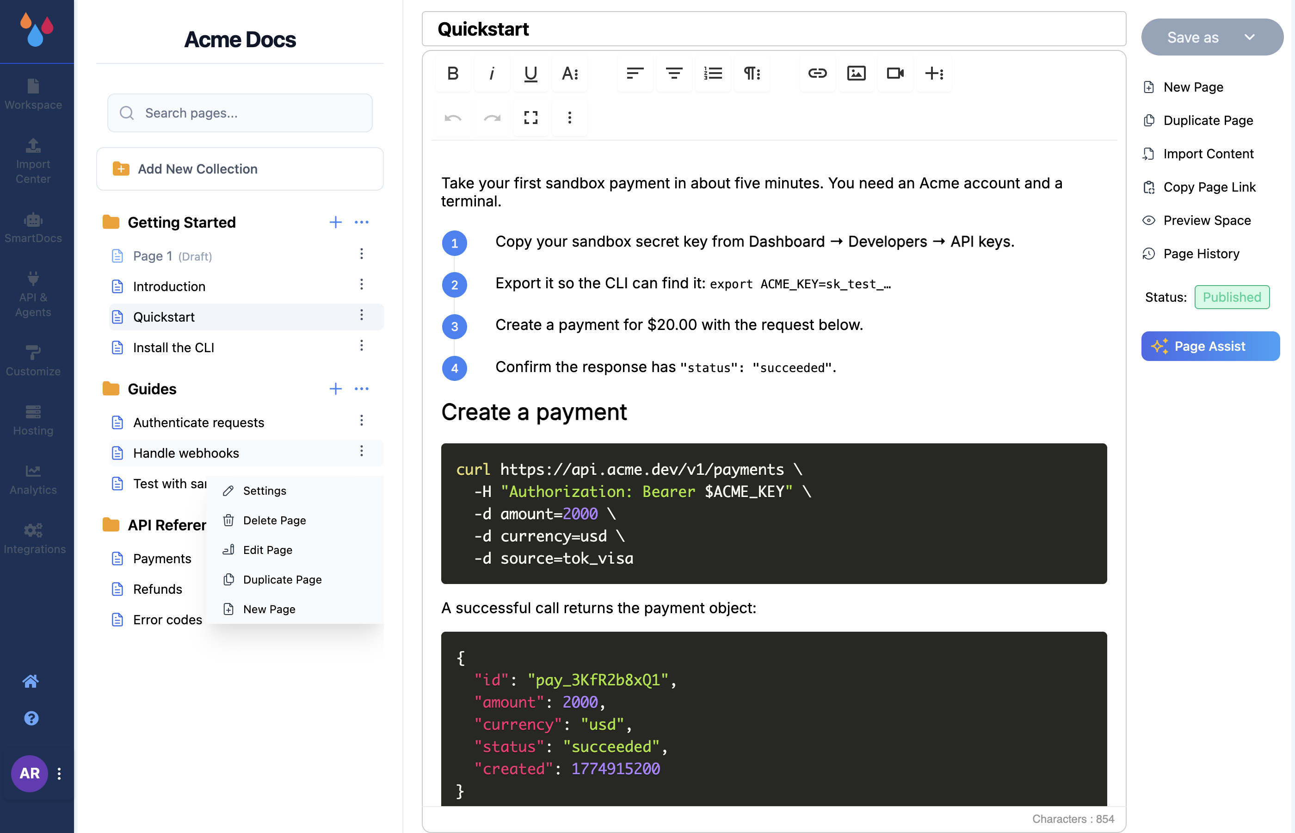Choose New Page in the context menu
This screenshot has width=1295, height=833.
coord(295,609)
